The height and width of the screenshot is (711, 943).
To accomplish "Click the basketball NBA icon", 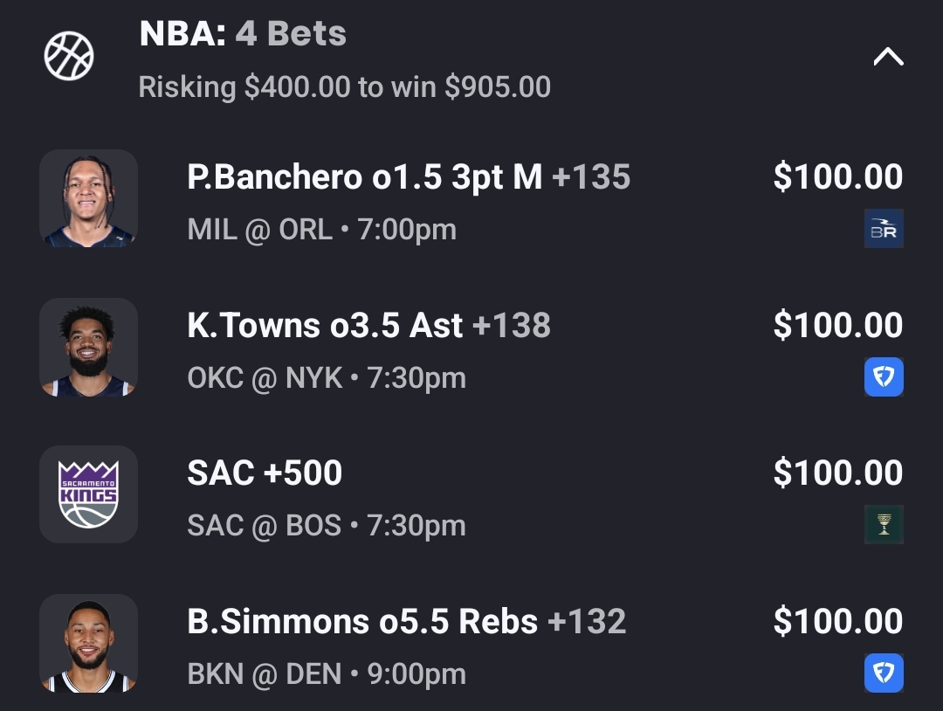I will (x=69, y=57).
